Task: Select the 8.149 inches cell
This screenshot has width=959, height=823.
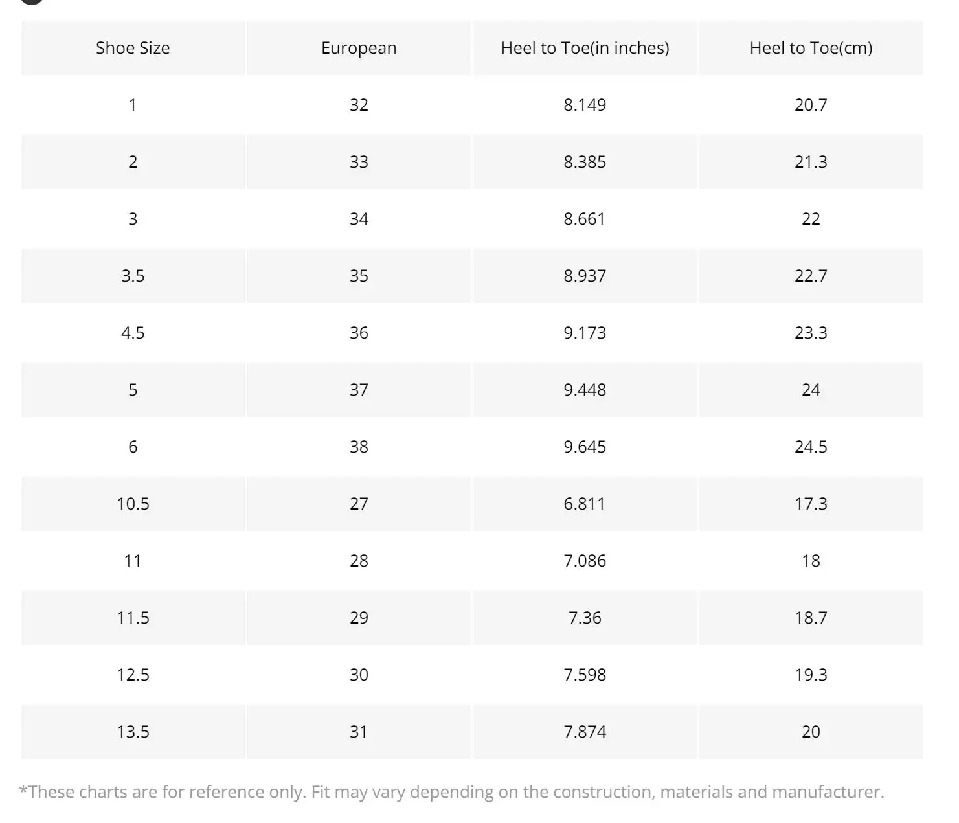Action: click(585, 105)
